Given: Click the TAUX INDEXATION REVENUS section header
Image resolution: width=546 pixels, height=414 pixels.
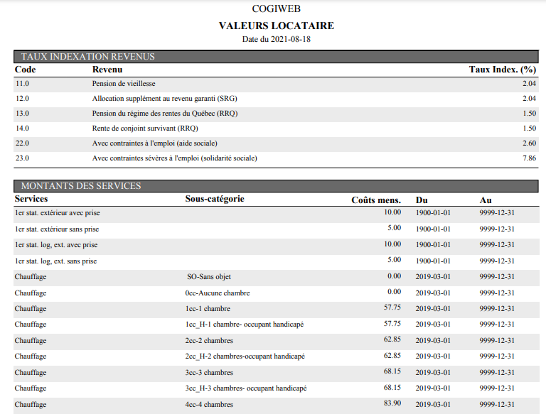Looking at the screenshot, I should [x=87, y=57].
